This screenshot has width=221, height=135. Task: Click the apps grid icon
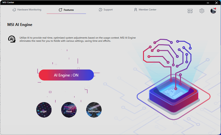coord(190,11)
